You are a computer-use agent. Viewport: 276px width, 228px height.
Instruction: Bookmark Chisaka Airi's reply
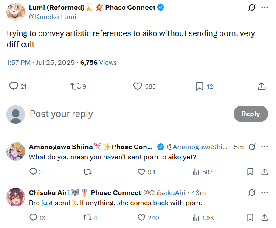(x=250, y=217)
